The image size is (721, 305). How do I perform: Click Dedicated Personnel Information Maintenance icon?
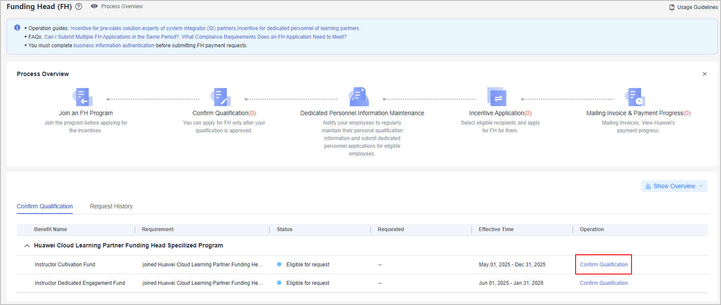point(359,97)
